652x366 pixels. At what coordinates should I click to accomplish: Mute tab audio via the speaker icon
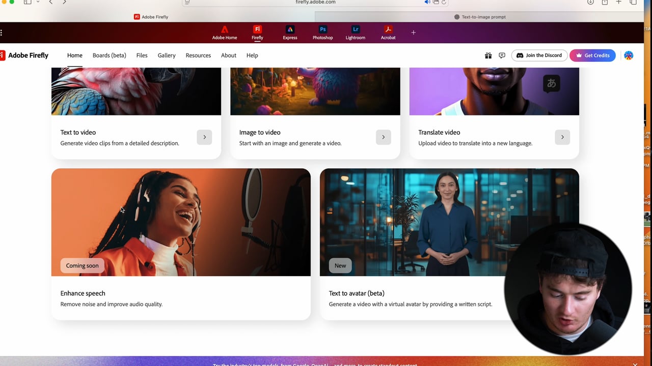(x=427, y=3)
